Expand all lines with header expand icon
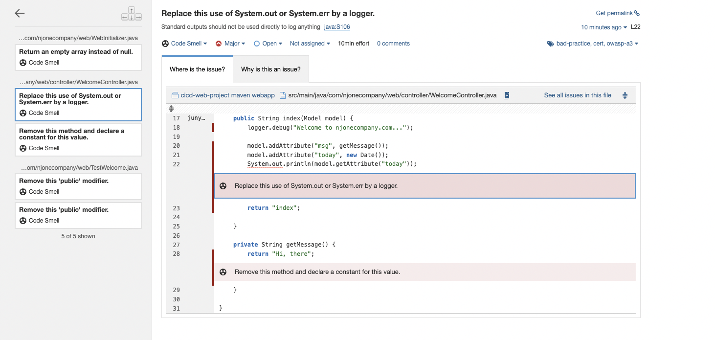Image resolution: width=715 pixels, height=340 pixels. click(x=625, y=95)
